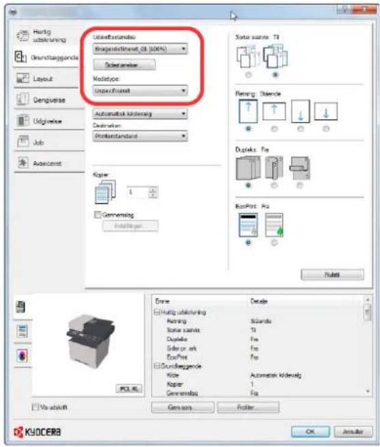
Task: Click the collate-off pages icon under Sorter
Action: (248, 57)
